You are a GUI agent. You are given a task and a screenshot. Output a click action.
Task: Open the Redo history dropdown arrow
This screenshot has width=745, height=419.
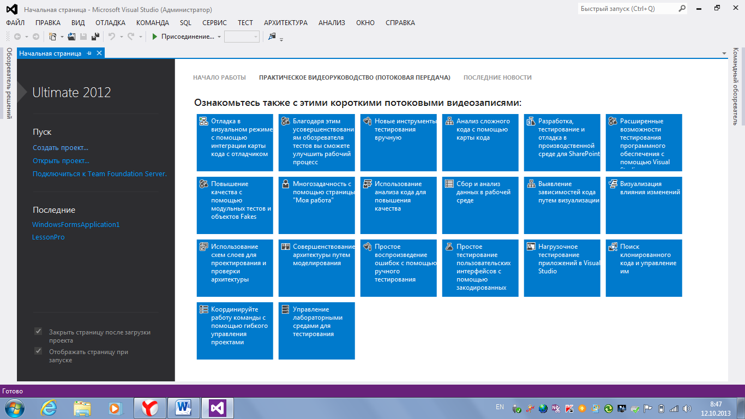pos(140,37)
